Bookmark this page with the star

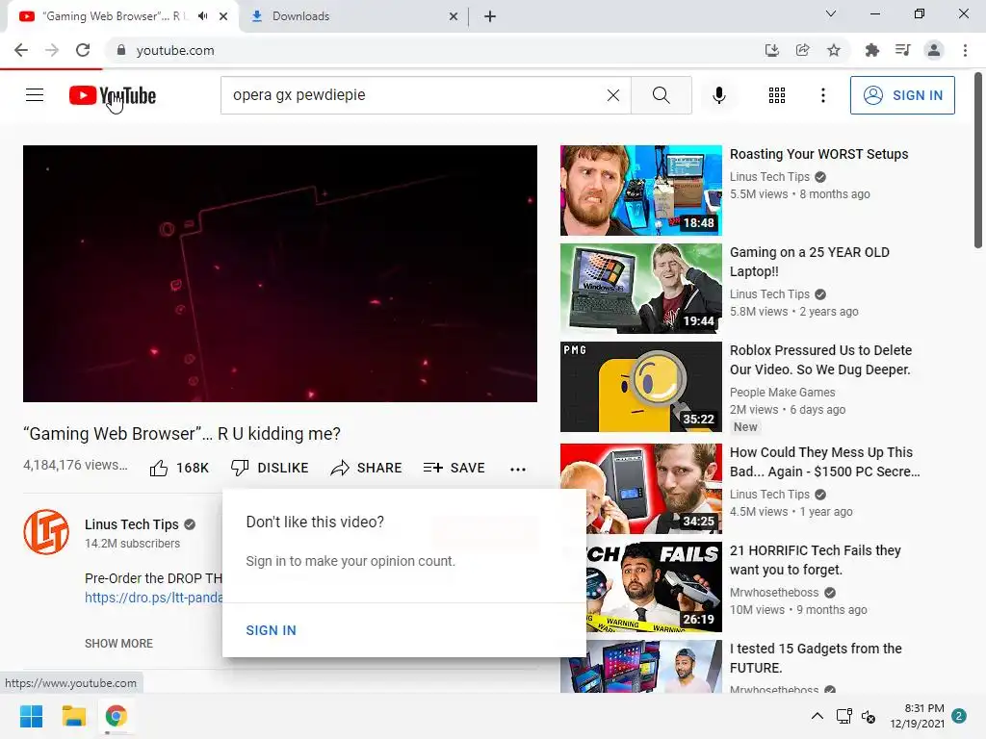(x=833, y=50)
